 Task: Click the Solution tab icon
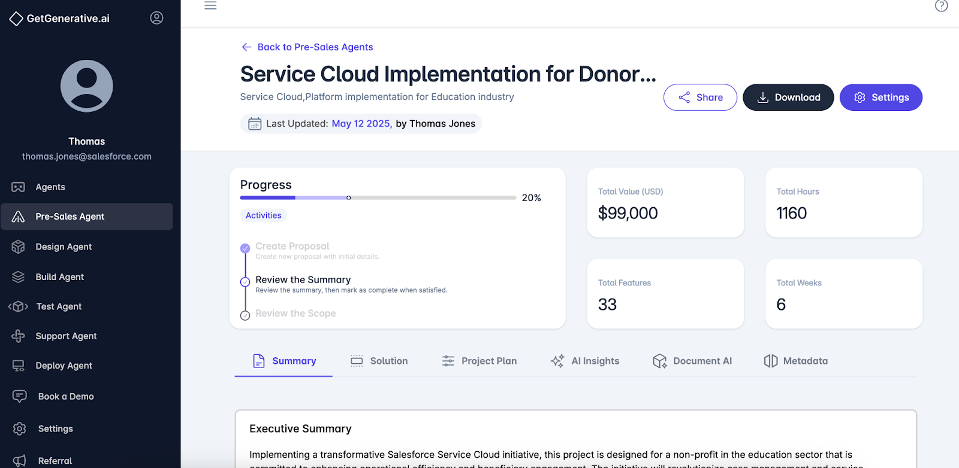coord(357,361)
